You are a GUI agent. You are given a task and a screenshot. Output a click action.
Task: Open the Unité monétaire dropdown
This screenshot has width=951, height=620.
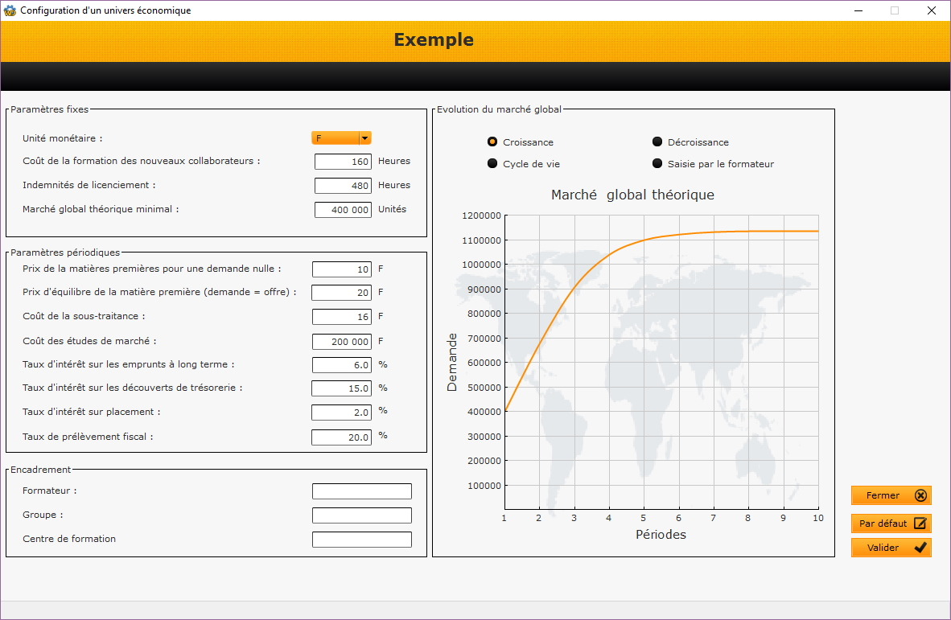pos(341,138)
